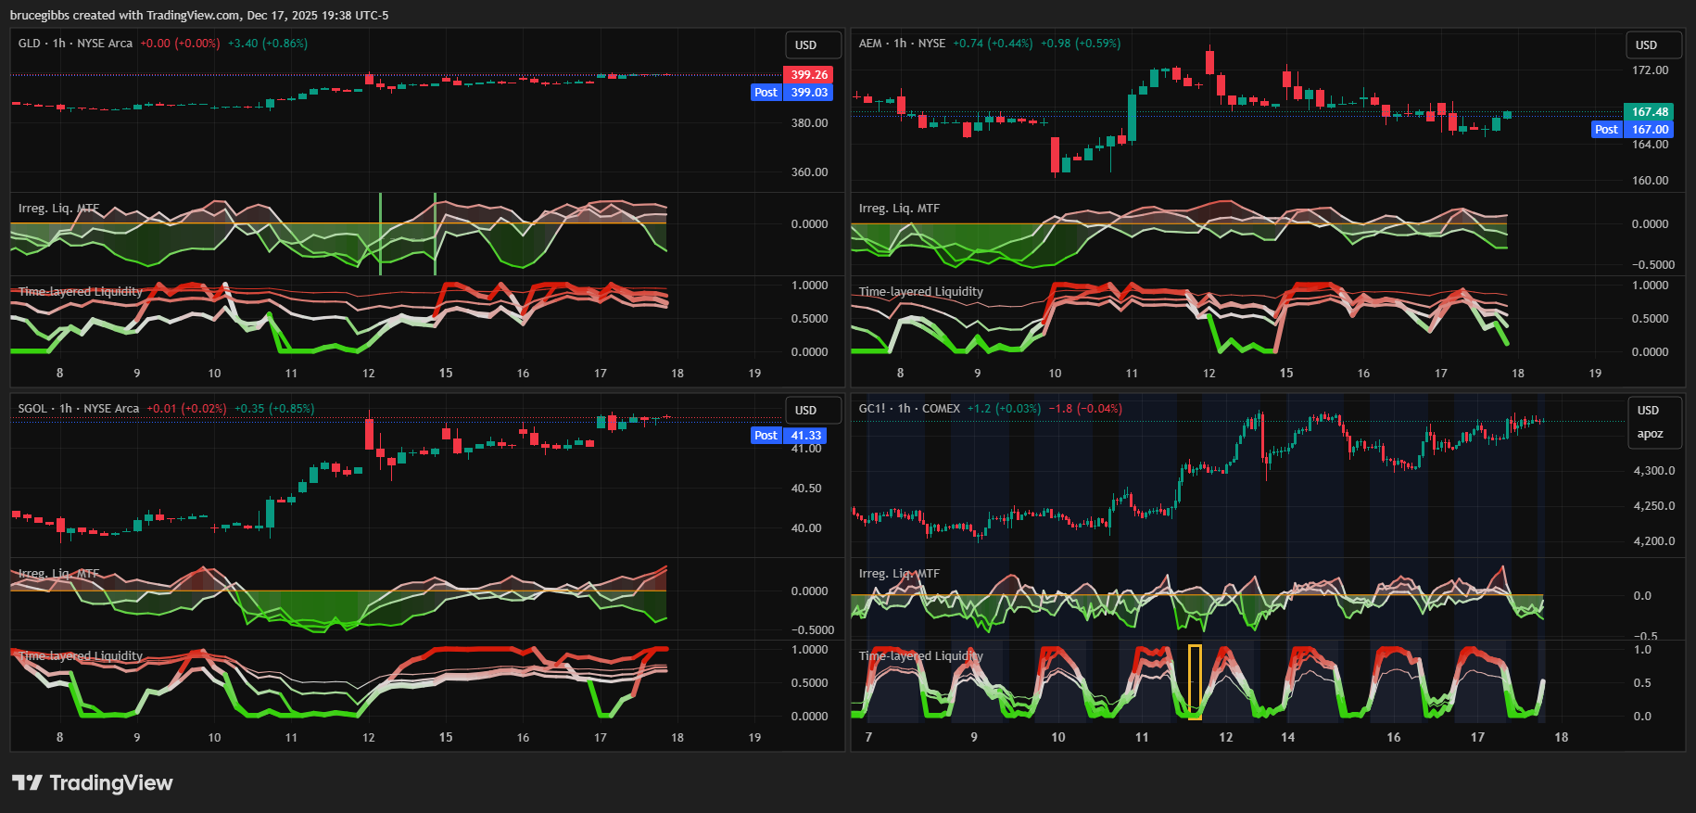The height and width of the screenshot is (813, 1696).
Task: Open the USD apoz unit selector on GC1! chart
Action: pyautogui.click(x=1649, y=422)
